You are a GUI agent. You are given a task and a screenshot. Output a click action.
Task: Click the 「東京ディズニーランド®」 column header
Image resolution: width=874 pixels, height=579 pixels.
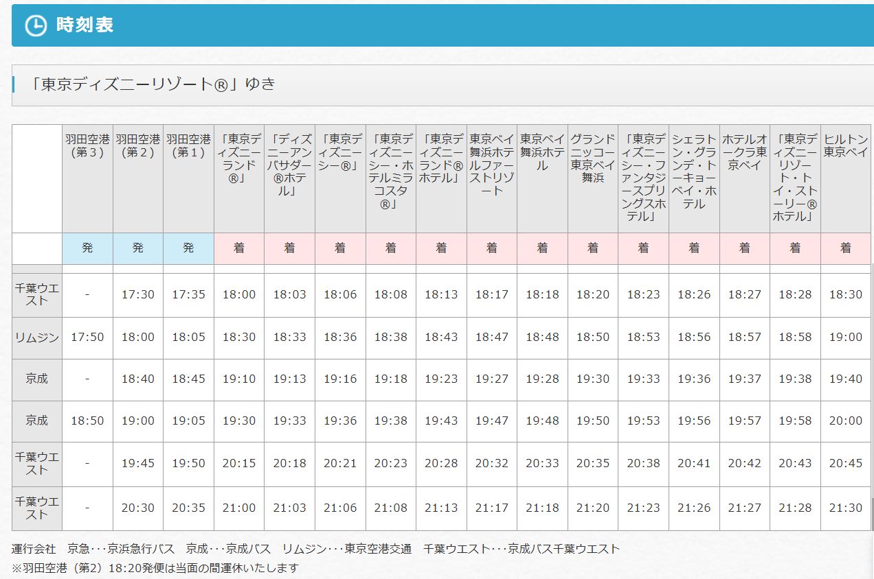pyautogui.click(x=239, y=178)
